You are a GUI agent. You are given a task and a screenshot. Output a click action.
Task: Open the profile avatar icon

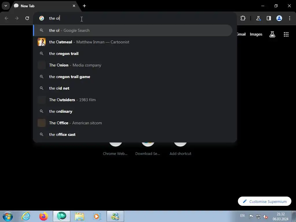click(279, 18)
